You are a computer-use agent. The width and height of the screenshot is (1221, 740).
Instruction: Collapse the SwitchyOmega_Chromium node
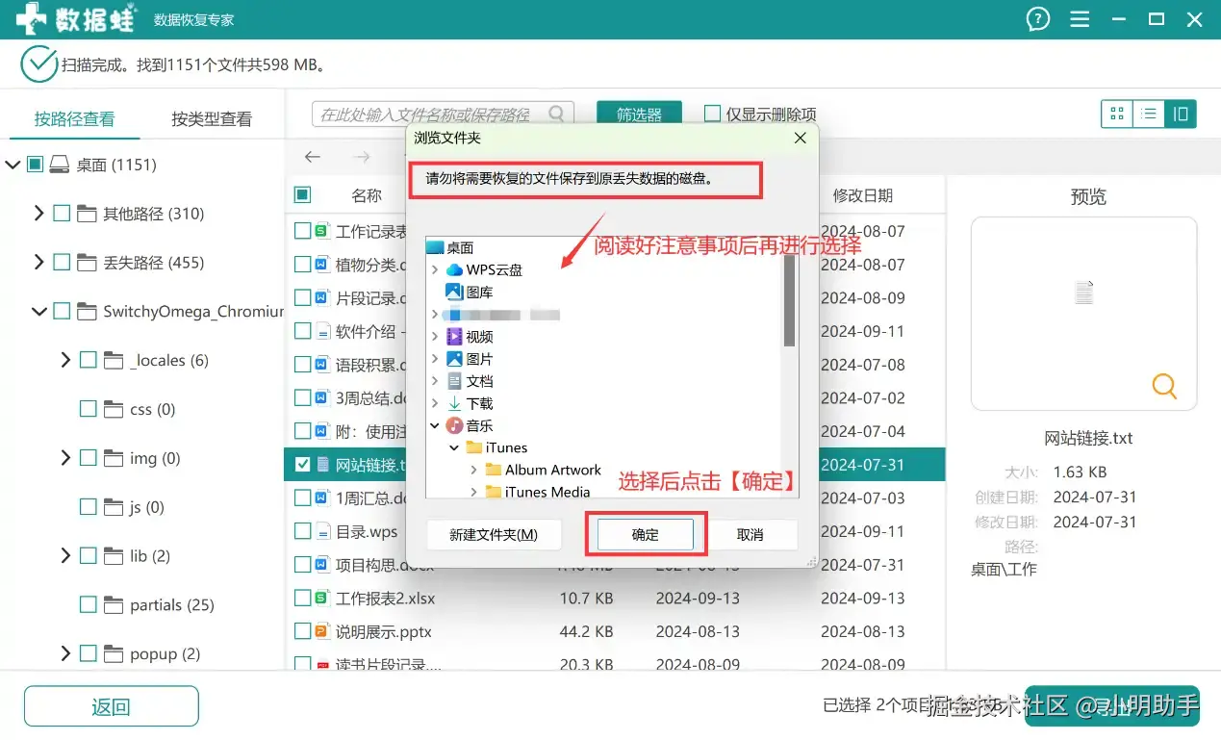(39, 312)
